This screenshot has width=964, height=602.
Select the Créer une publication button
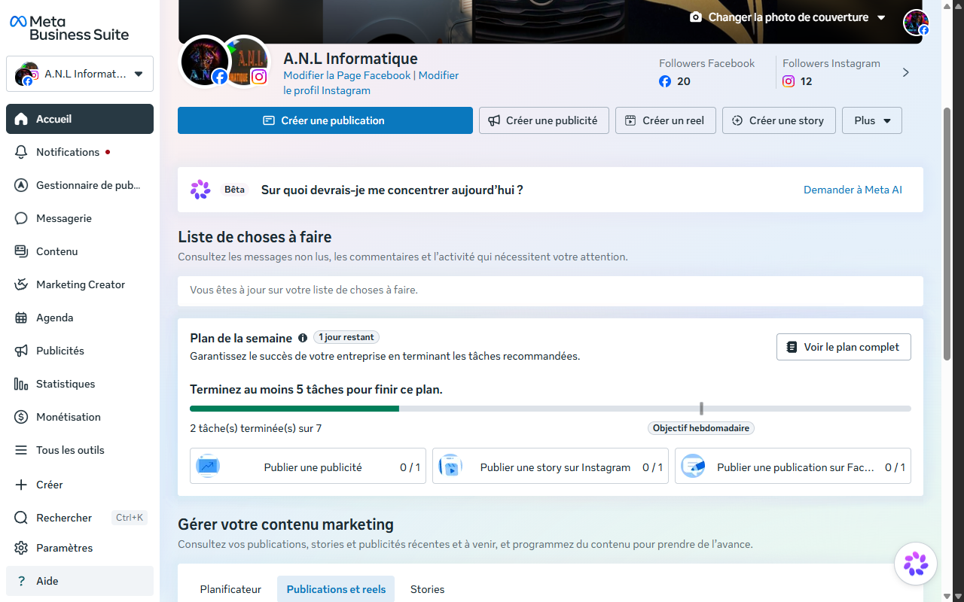325,120
